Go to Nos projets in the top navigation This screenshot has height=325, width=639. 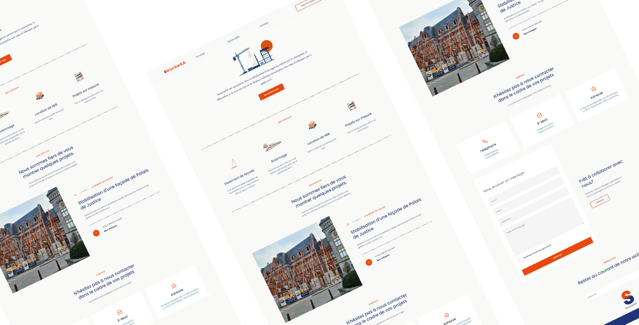233,39
